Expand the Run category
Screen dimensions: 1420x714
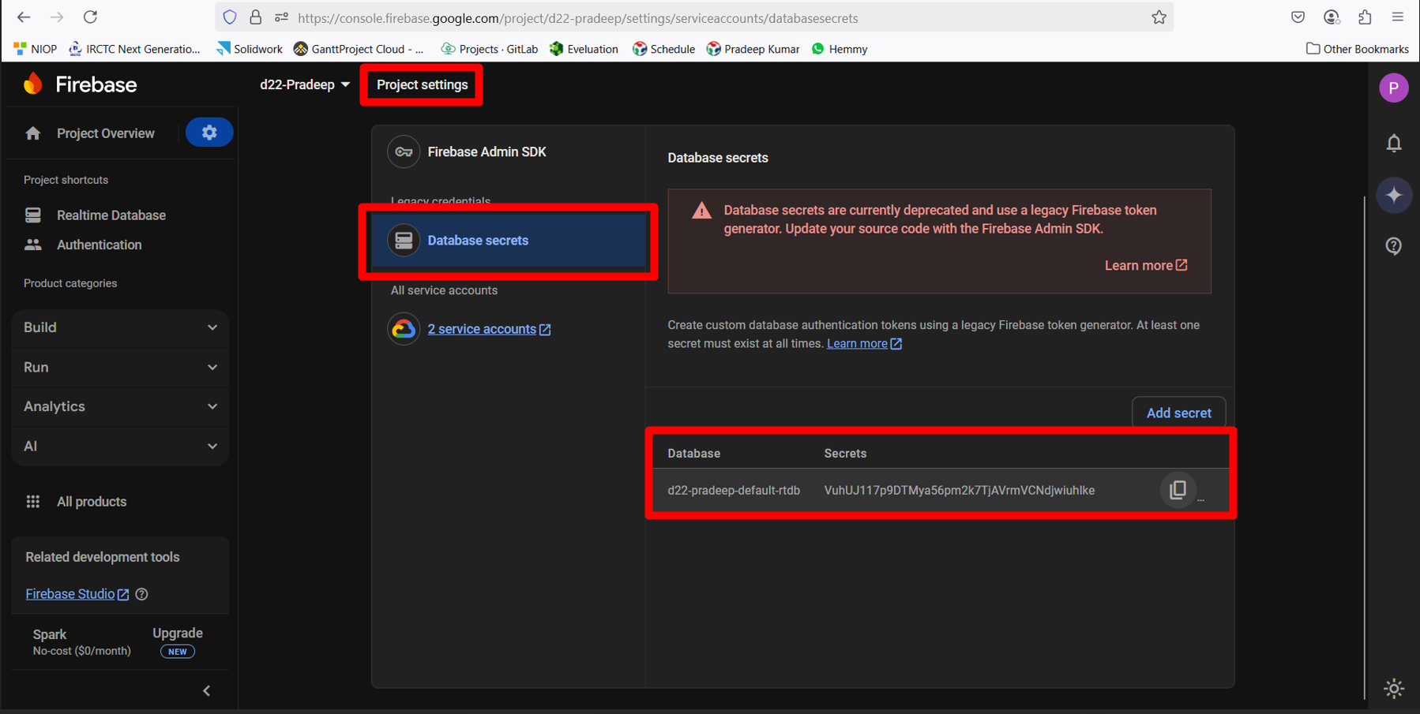coord(120,368)
